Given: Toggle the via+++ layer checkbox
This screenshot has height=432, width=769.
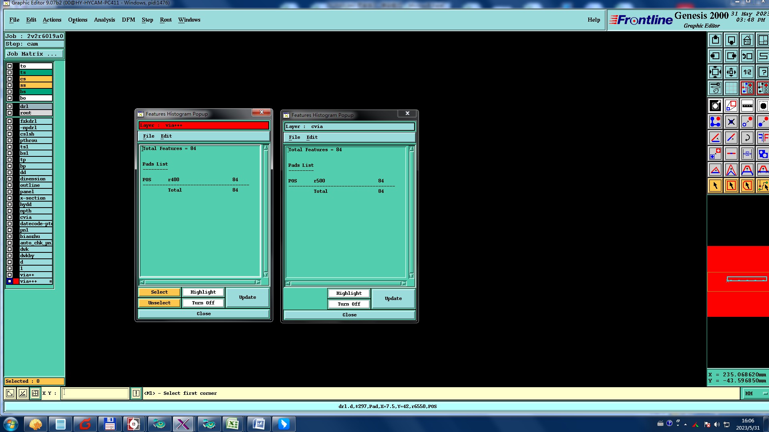Looking at the screenshot, I should tap(10, 281).
